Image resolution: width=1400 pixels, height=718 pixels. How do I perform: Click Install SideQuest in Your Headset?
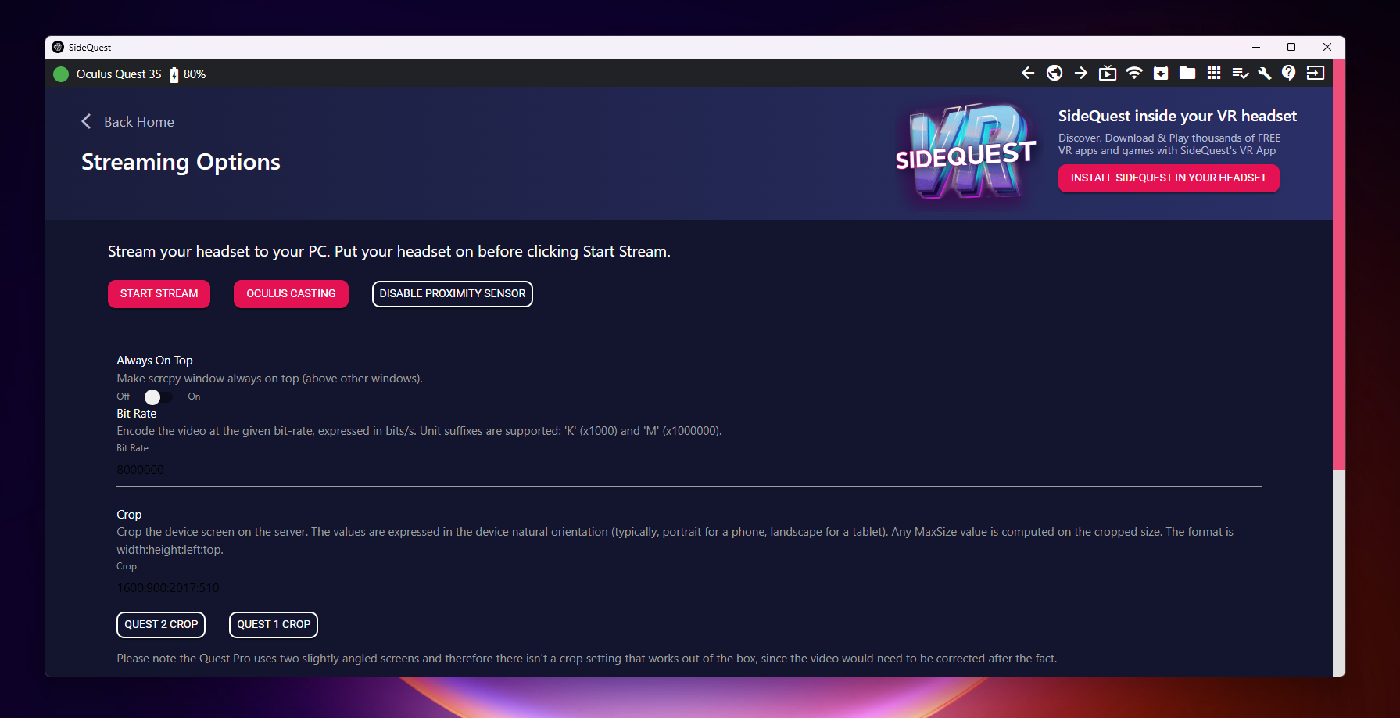pos(1168,178)
